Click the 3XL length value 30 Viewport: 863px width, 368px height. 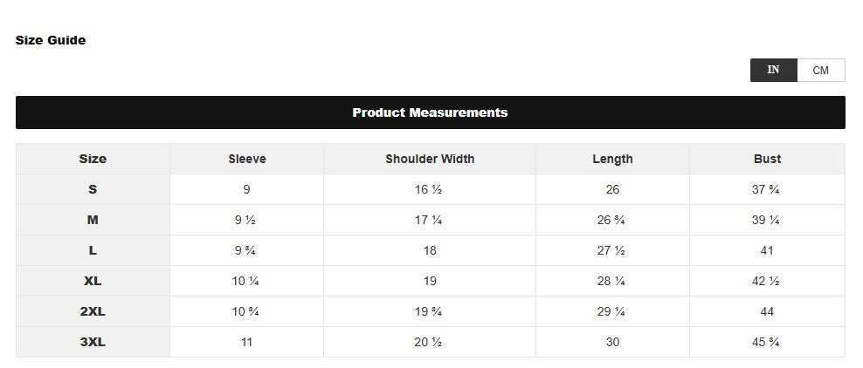[612, 342]
